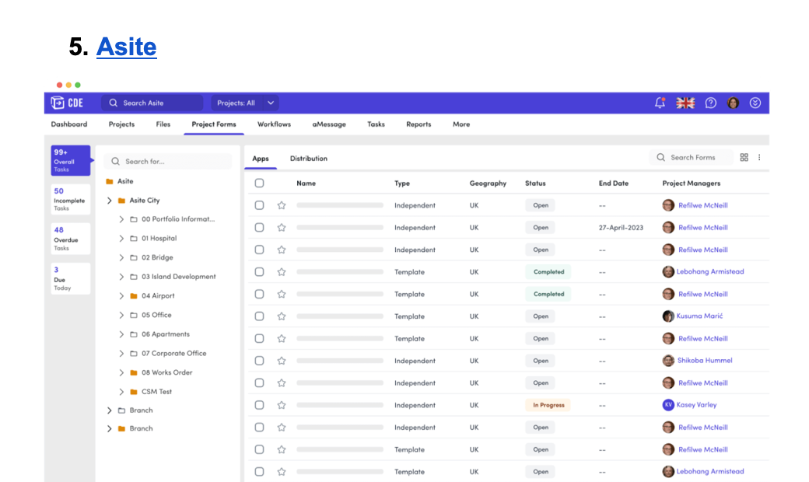Expand the 01 Hospital folder
The height and width of the screenshot is (482, 809).
[x=121, y=239]
